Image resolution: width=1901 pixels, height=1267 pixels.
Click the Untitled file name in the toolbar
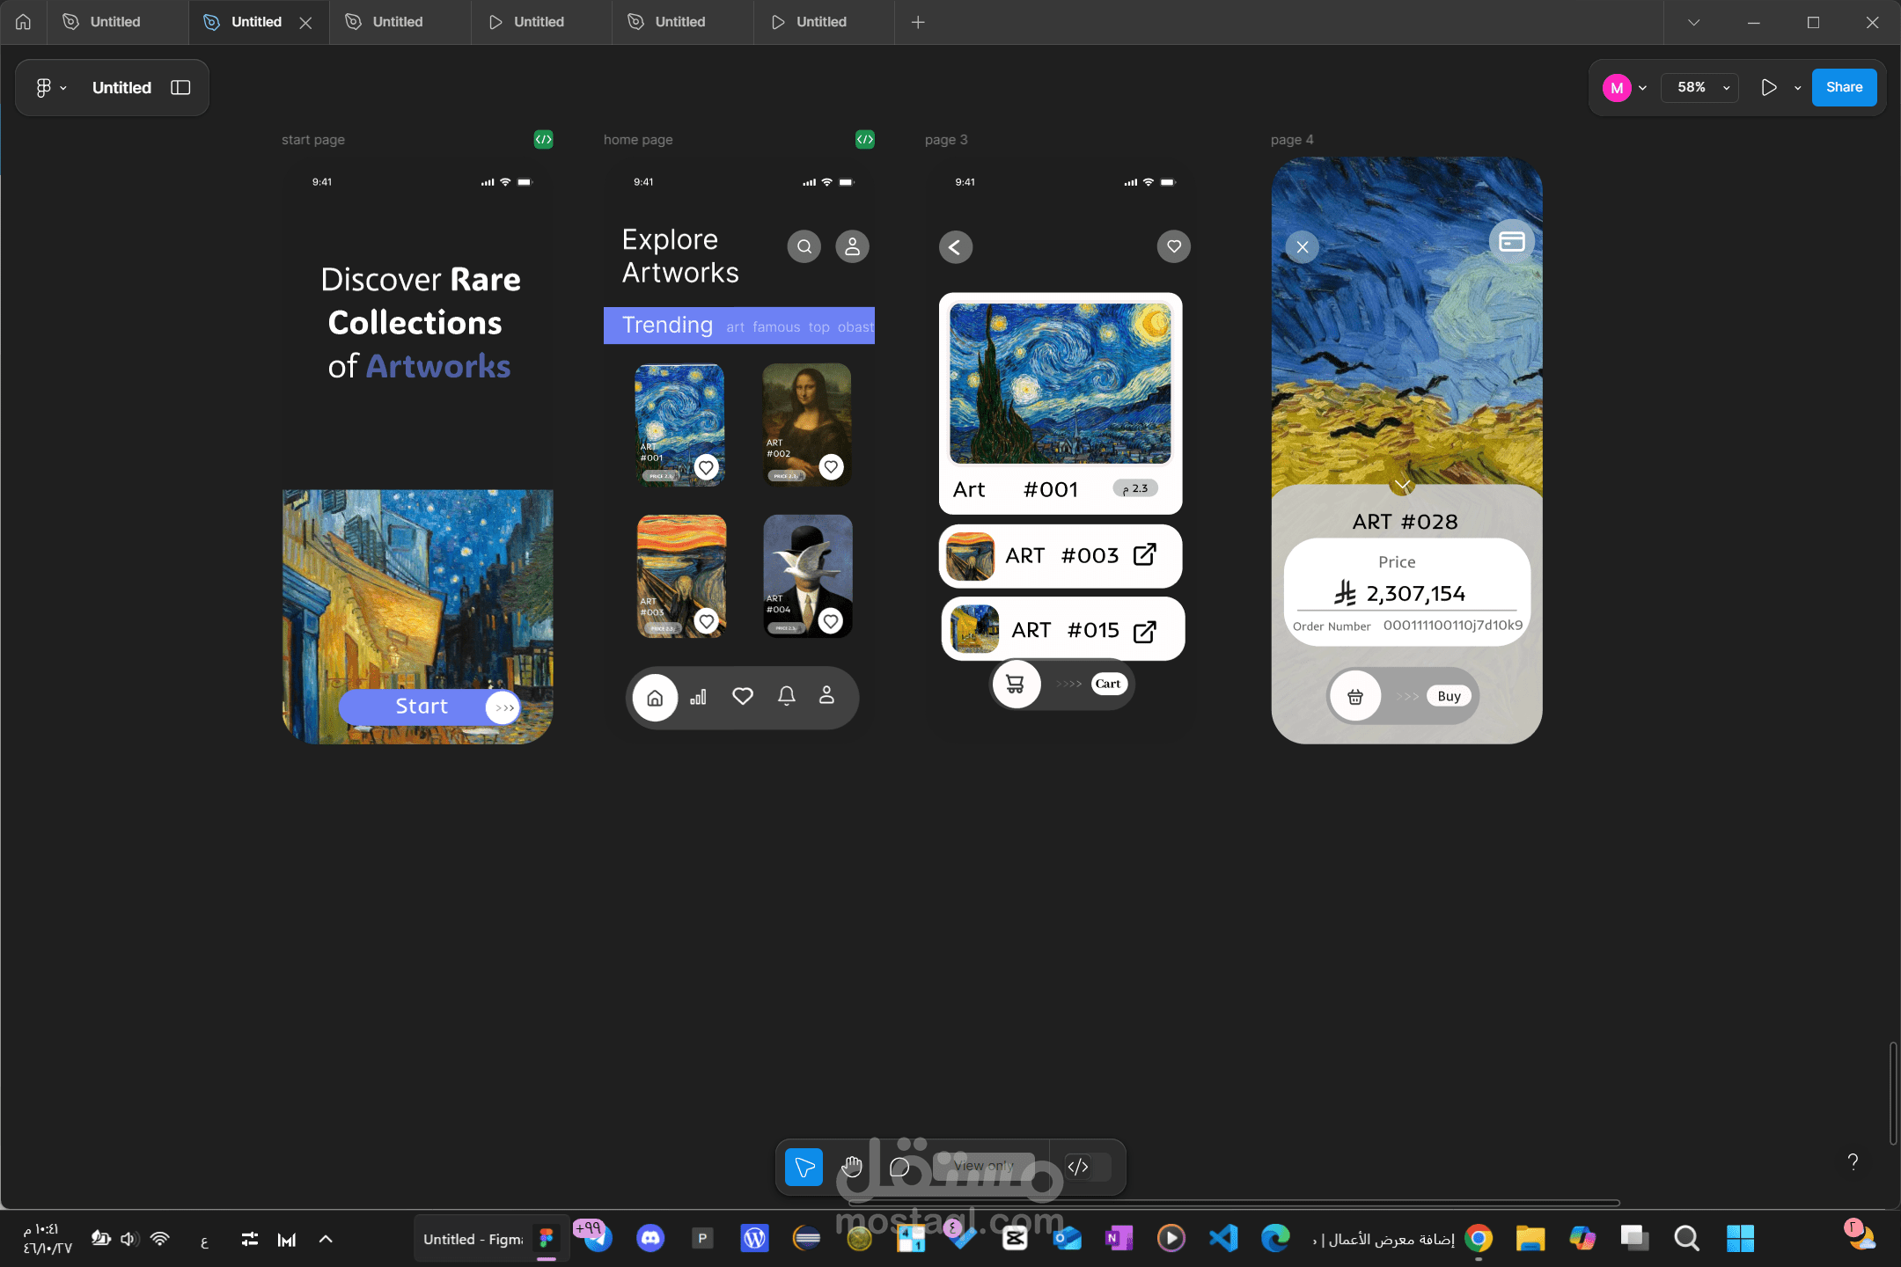[121, 87]
